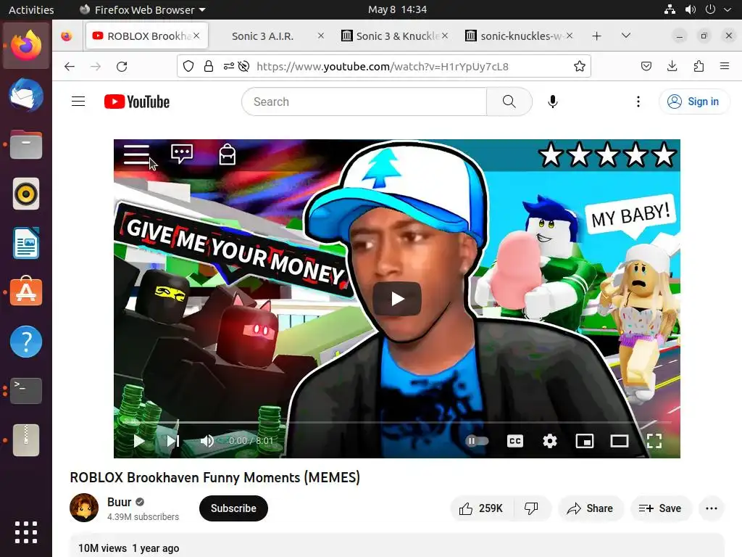The width and height of the screenshot is (742, 557).
Task: Open Firefox downloads panel
Action: pos(672,66)
